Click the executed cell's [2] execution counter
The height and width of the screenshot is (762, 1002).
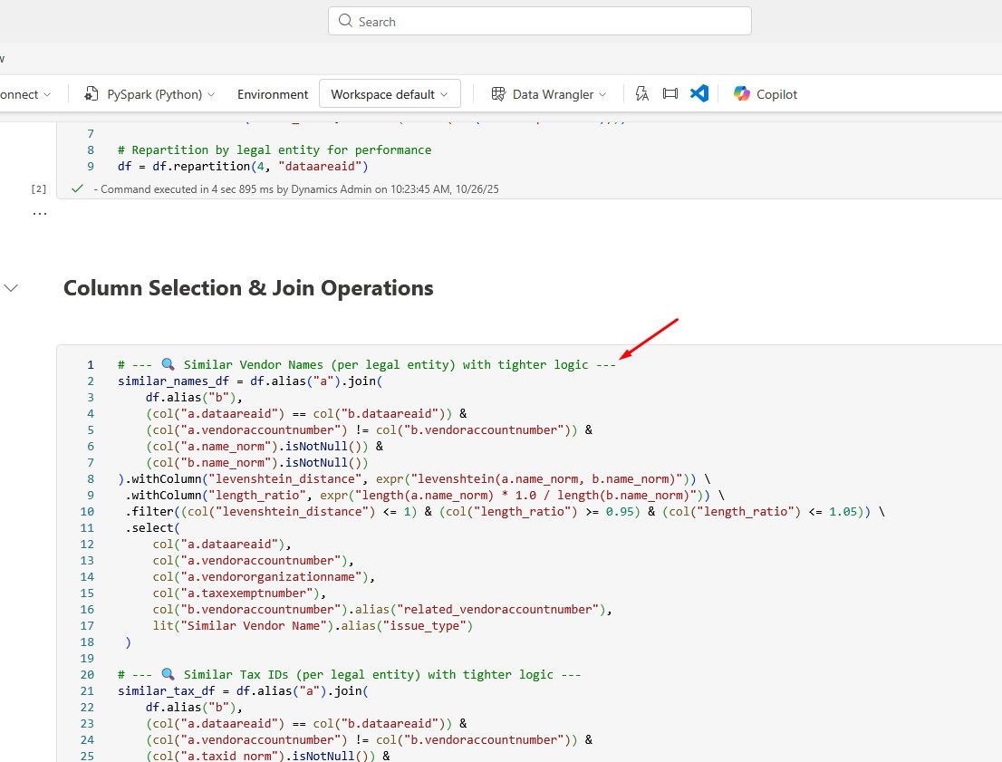tap(39, 188)
